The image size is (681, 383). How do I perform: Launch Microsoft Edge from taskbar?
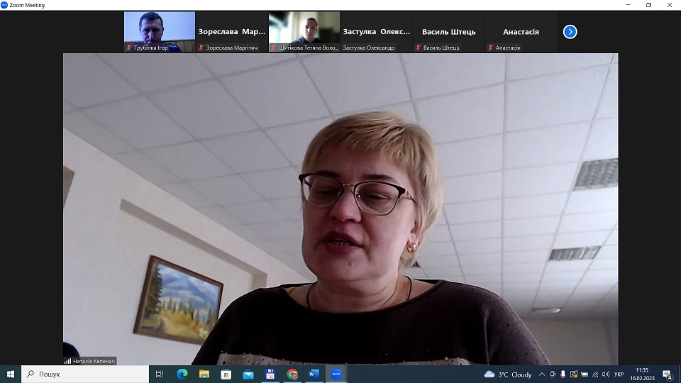182,374
